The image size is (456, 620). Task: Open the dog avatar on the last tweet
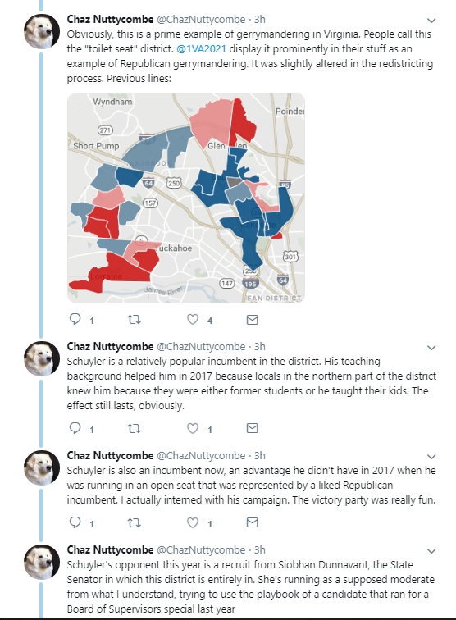pyautogui.click(x=42, y=563)
